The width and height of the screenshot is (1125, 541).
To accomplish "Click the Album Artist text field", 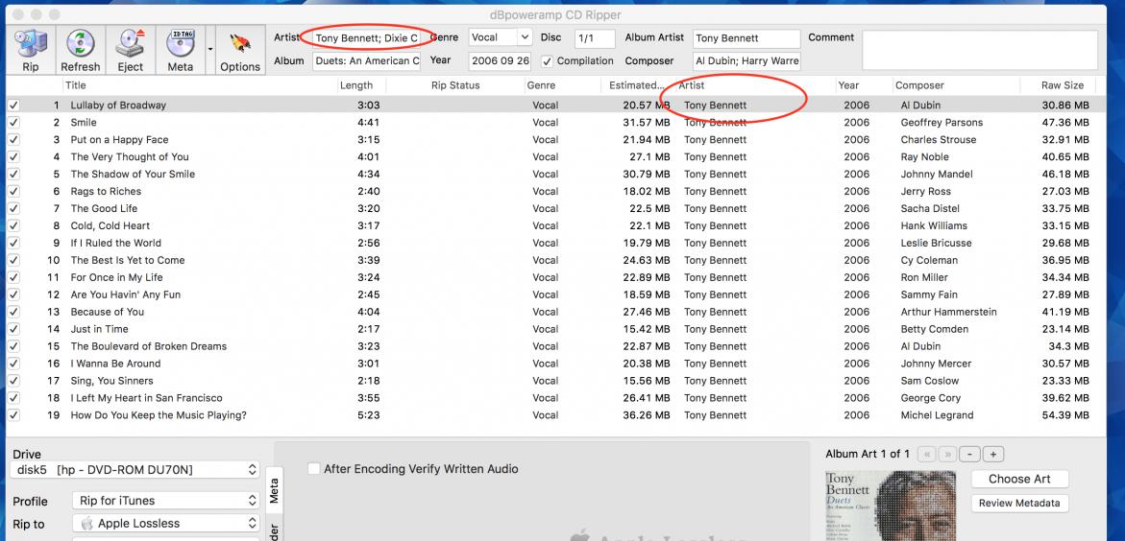I will [746, 38].
